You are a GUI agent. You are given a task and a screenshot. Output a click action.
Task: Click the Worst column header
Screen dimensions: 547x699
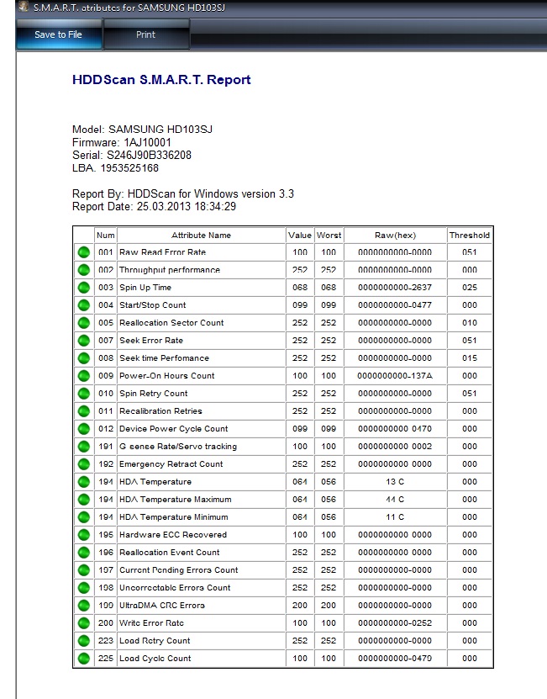pyautogui.click(x=329, y=236)
